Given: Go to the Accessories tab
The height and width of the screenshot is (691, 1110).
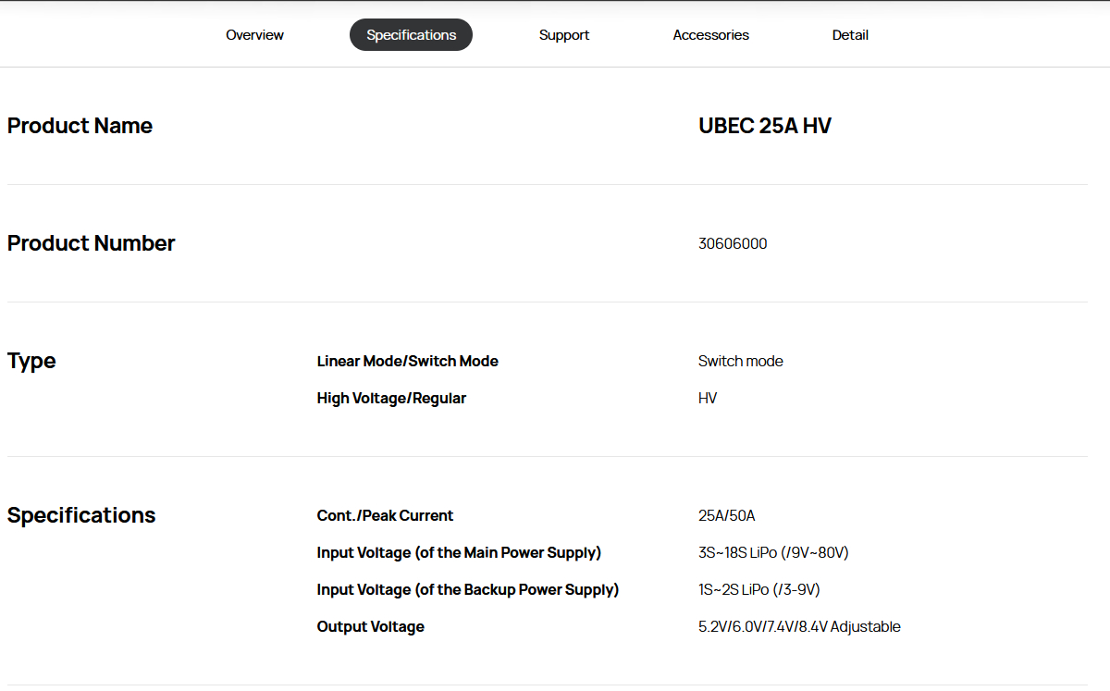Looking at the screenshot, I should [710, 35].
